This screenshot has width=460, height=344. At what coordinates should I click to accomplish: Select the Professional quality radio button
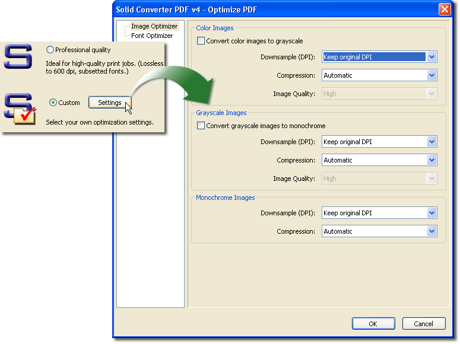click(x=50, y=50)
